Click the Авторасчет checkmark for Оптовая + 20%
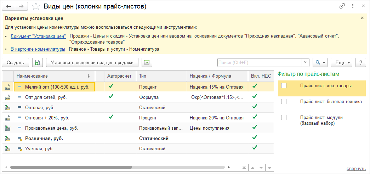This screenshot has height=174, width=370. pos(111,117)
